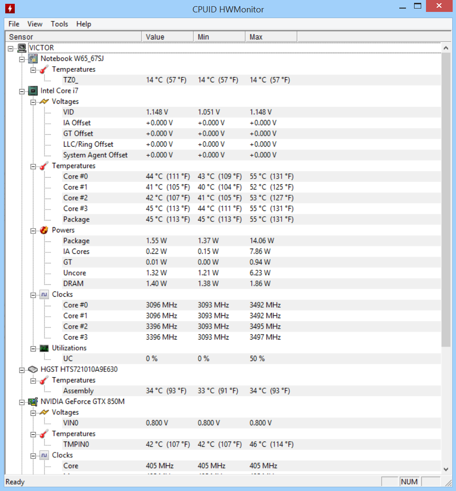The height and width of the screenshot is (491, 456).
Task: Select the Package temperature row
Action: (x=251, y=220)
